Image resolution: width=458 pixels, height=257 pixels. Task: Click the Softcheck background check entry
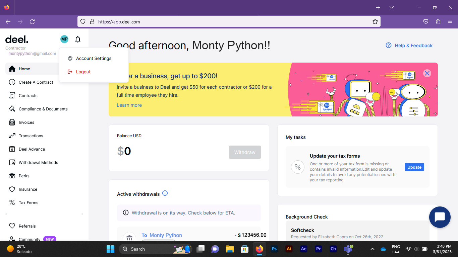point(357,231)
